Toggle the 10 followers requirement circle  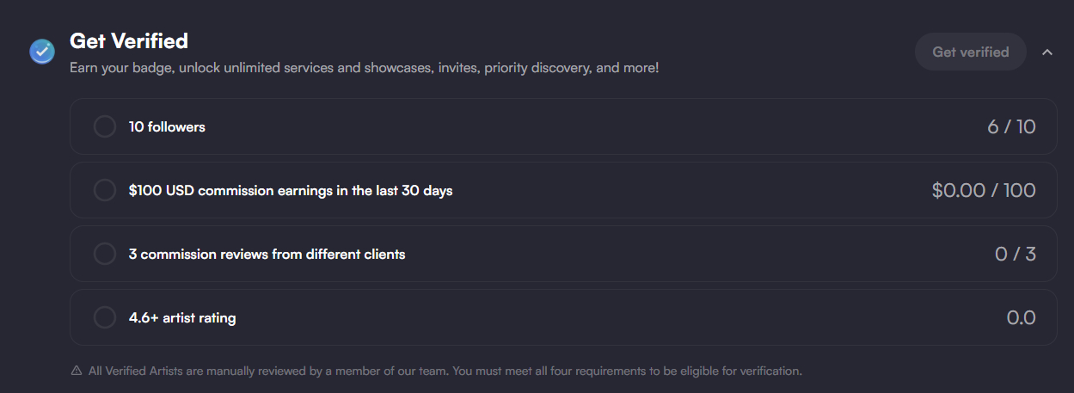coord(104,126)
